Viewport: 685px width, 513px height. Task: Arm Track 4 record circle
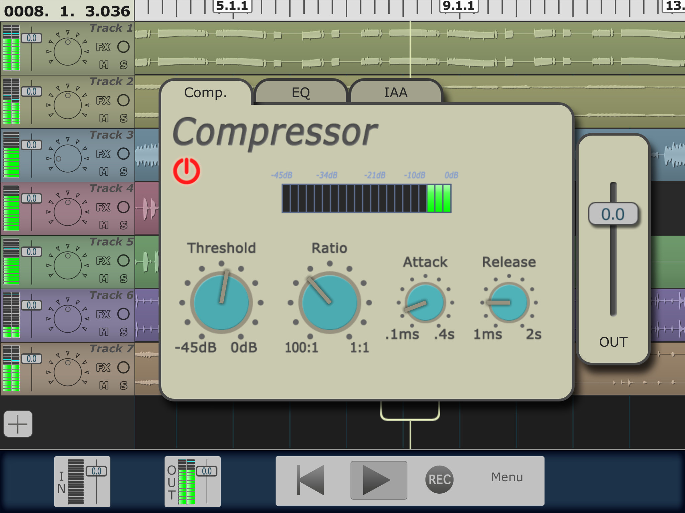(x=123, y=207)
